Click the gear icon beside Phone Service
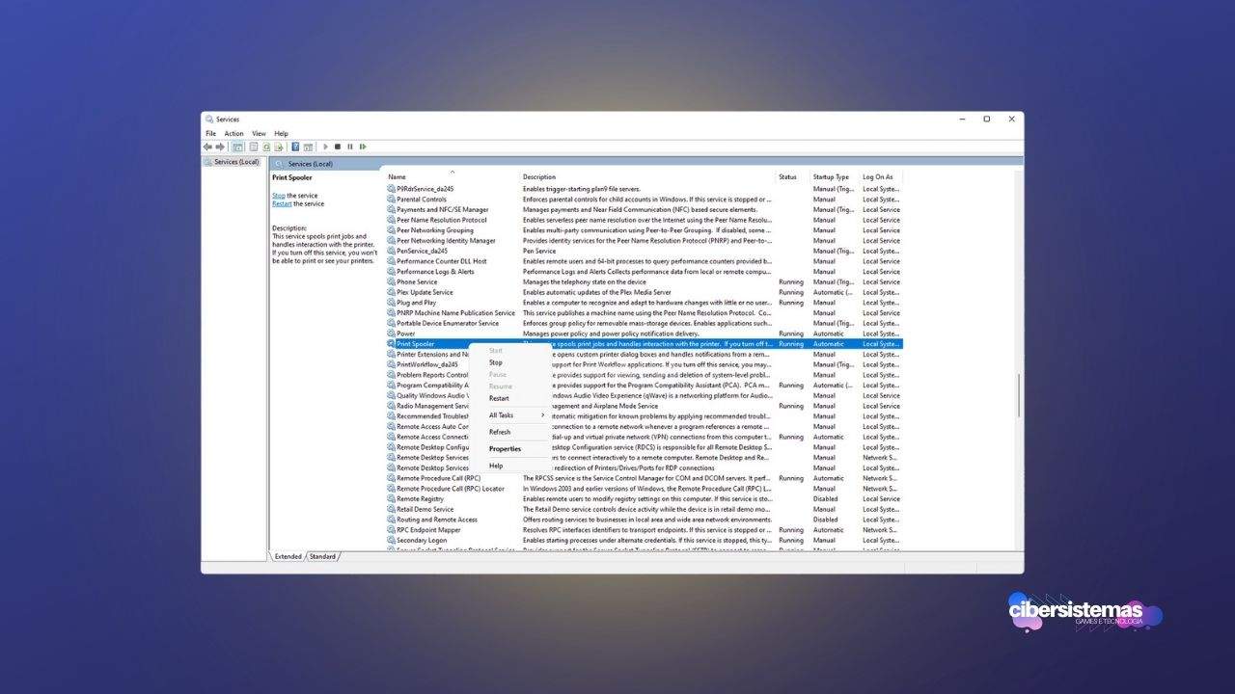Viewport: 1235px width, 694px height. tap(392, 282)
